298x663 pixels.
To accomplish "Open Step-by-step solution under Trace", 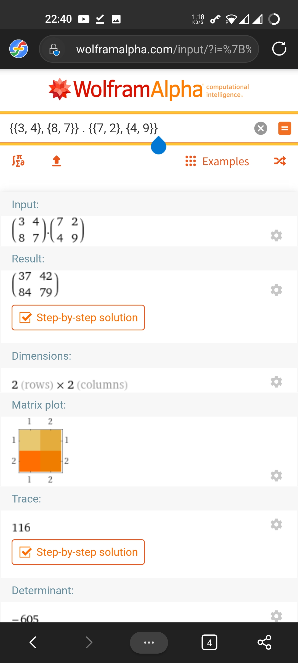I will (78, 552).
